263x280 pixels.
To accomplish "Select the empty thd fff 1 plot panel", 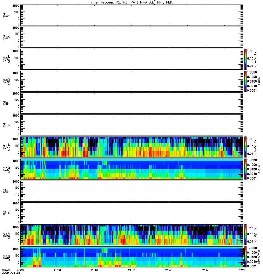I will click(132, 103).
